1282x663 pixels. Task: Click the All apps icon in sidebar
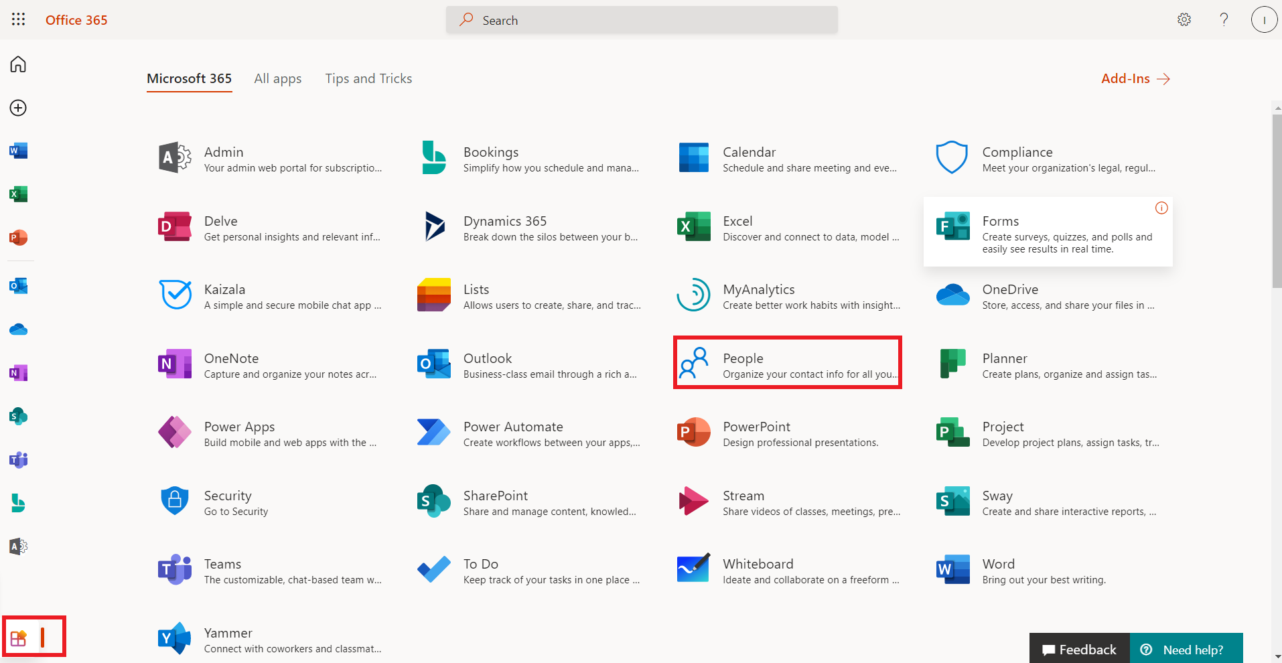tap(19, 638)
